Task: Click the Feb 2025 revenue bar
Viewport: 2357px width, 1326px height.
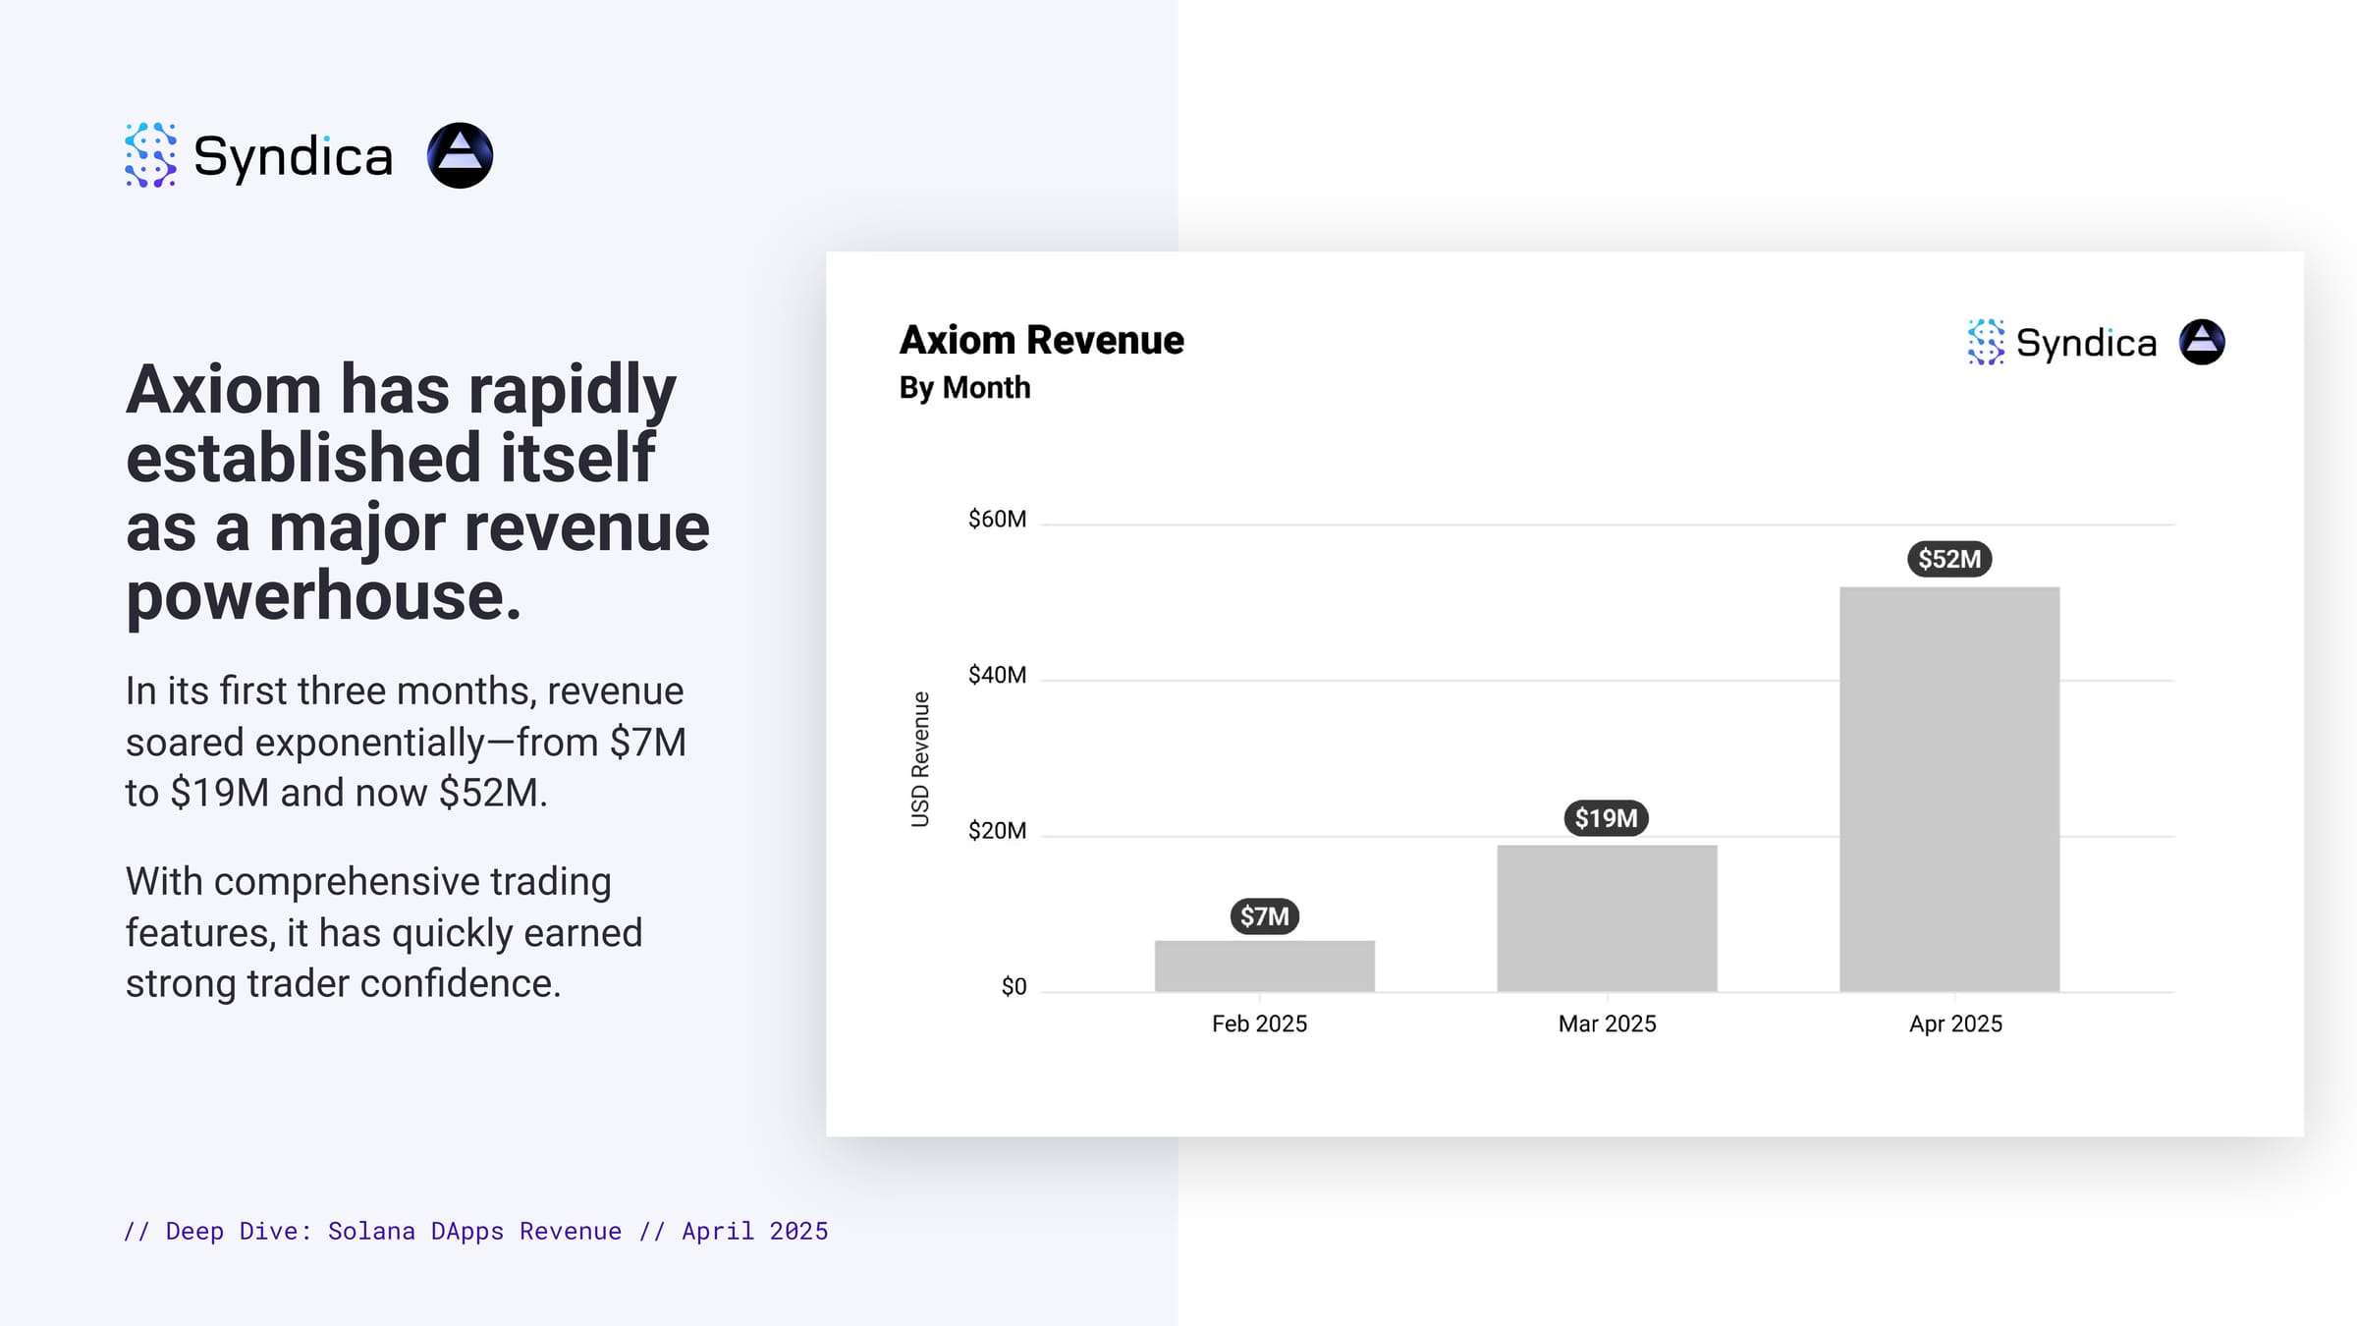Action: pyautogui.click(x=1265, y=966)
